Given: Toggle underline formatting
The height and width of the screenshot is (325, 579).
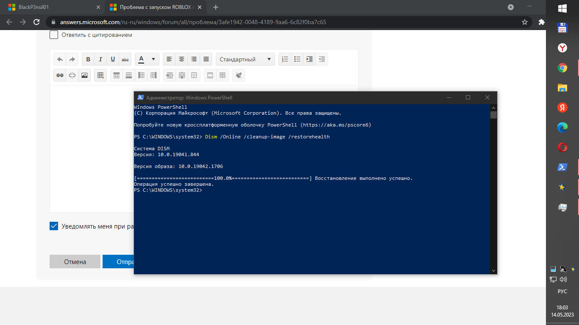Looking at the screenshot, I should point(113,59).
